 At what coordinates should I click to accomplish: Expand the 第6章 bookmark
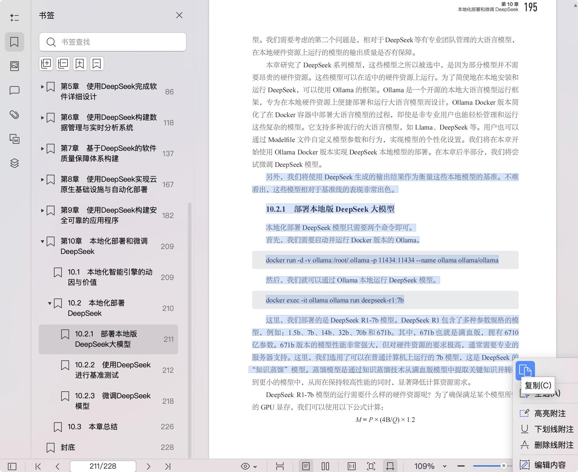pos(42,118)
